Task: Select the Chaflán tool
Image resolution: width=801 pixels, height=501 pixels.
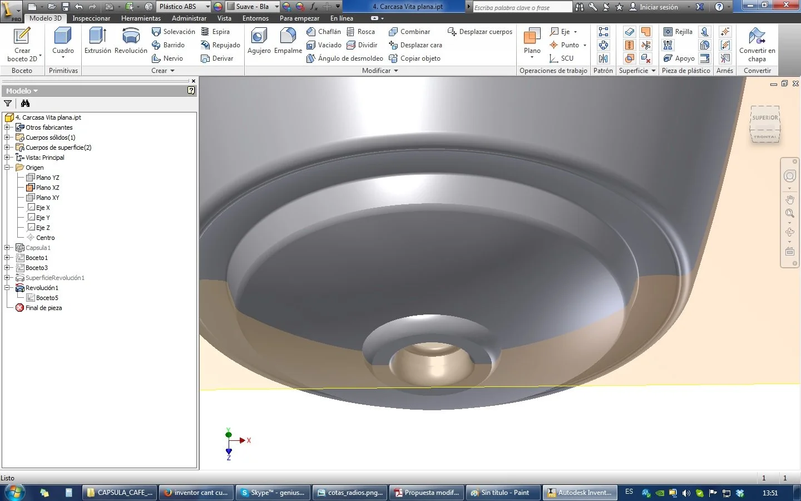Action: point(324,32)
